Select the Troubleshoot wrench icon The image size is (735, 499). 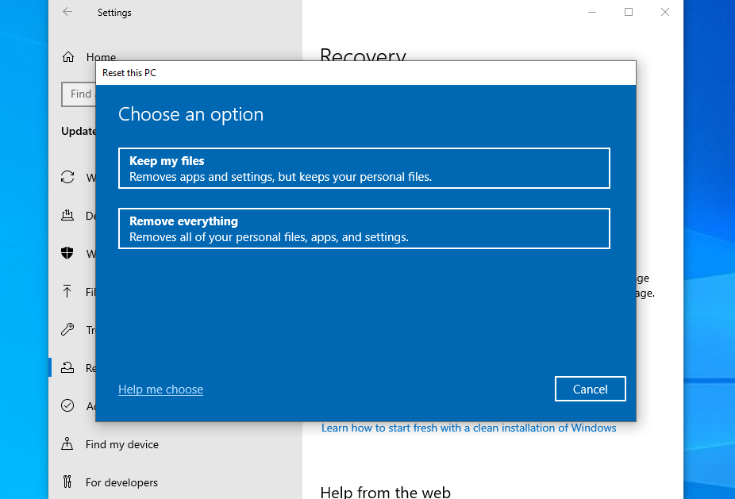pyautogui.click(x=68, y=329)
